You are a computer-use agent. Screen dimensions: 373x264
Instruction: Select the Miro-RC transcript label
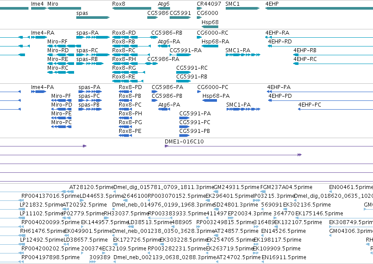point(57,68)
